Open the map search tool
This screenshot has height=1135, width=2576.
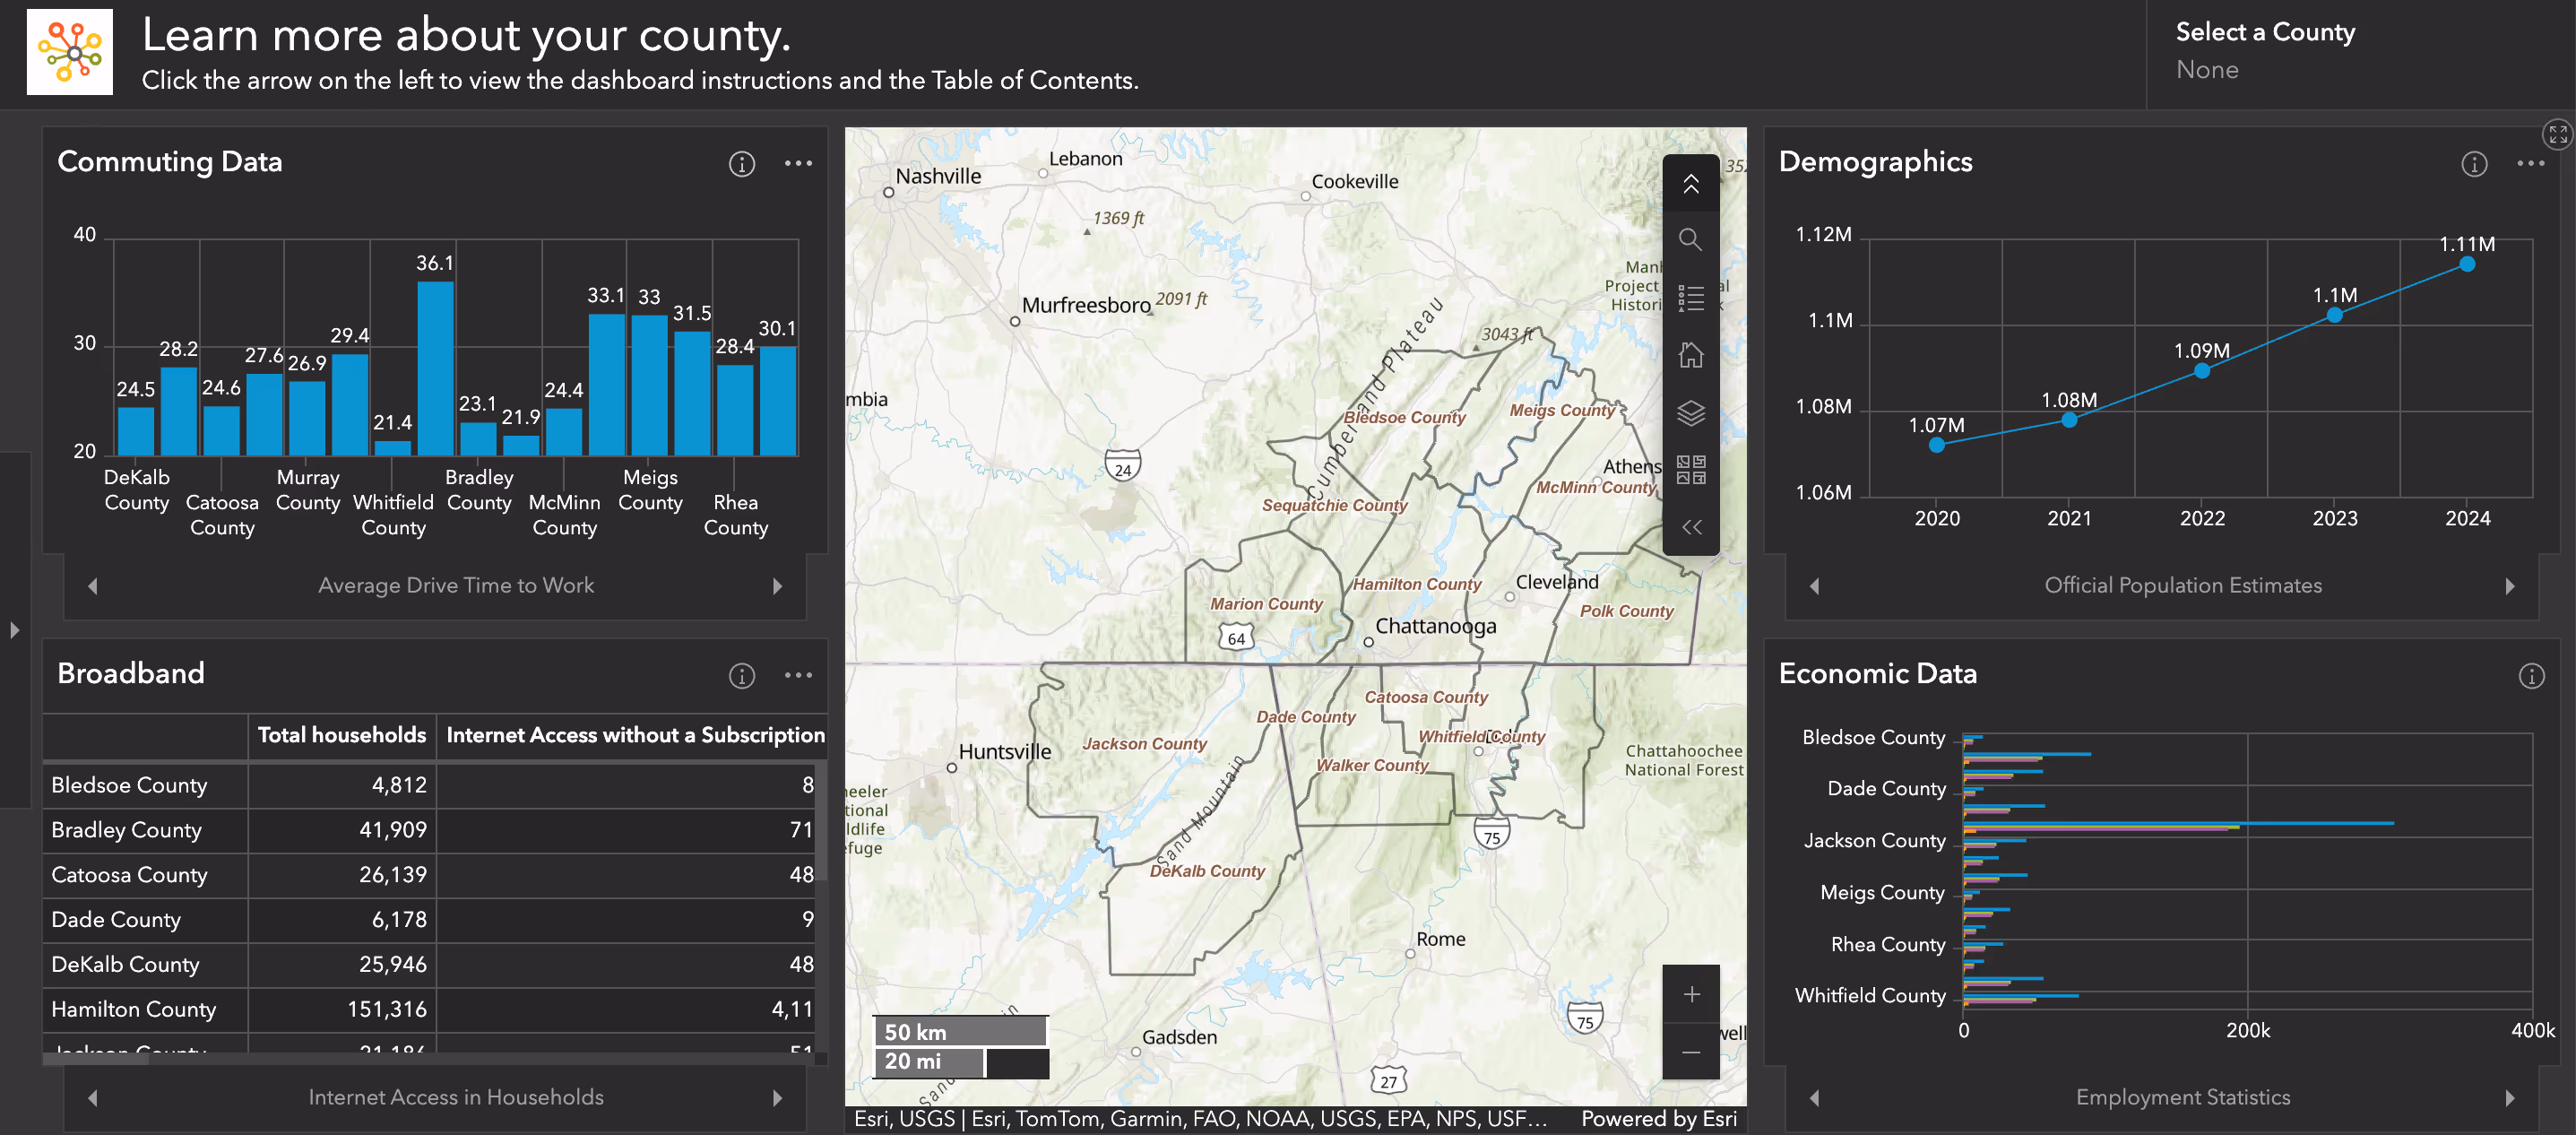(x=1690, y=240)
